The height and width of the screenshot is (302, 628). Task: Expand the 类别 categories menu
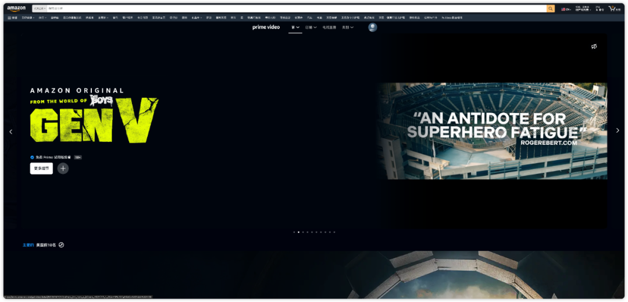(348, 27)
